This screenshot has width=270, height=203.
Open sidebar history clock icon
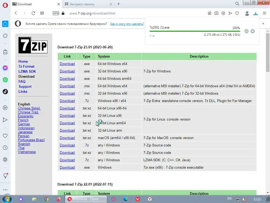[5, 147]
